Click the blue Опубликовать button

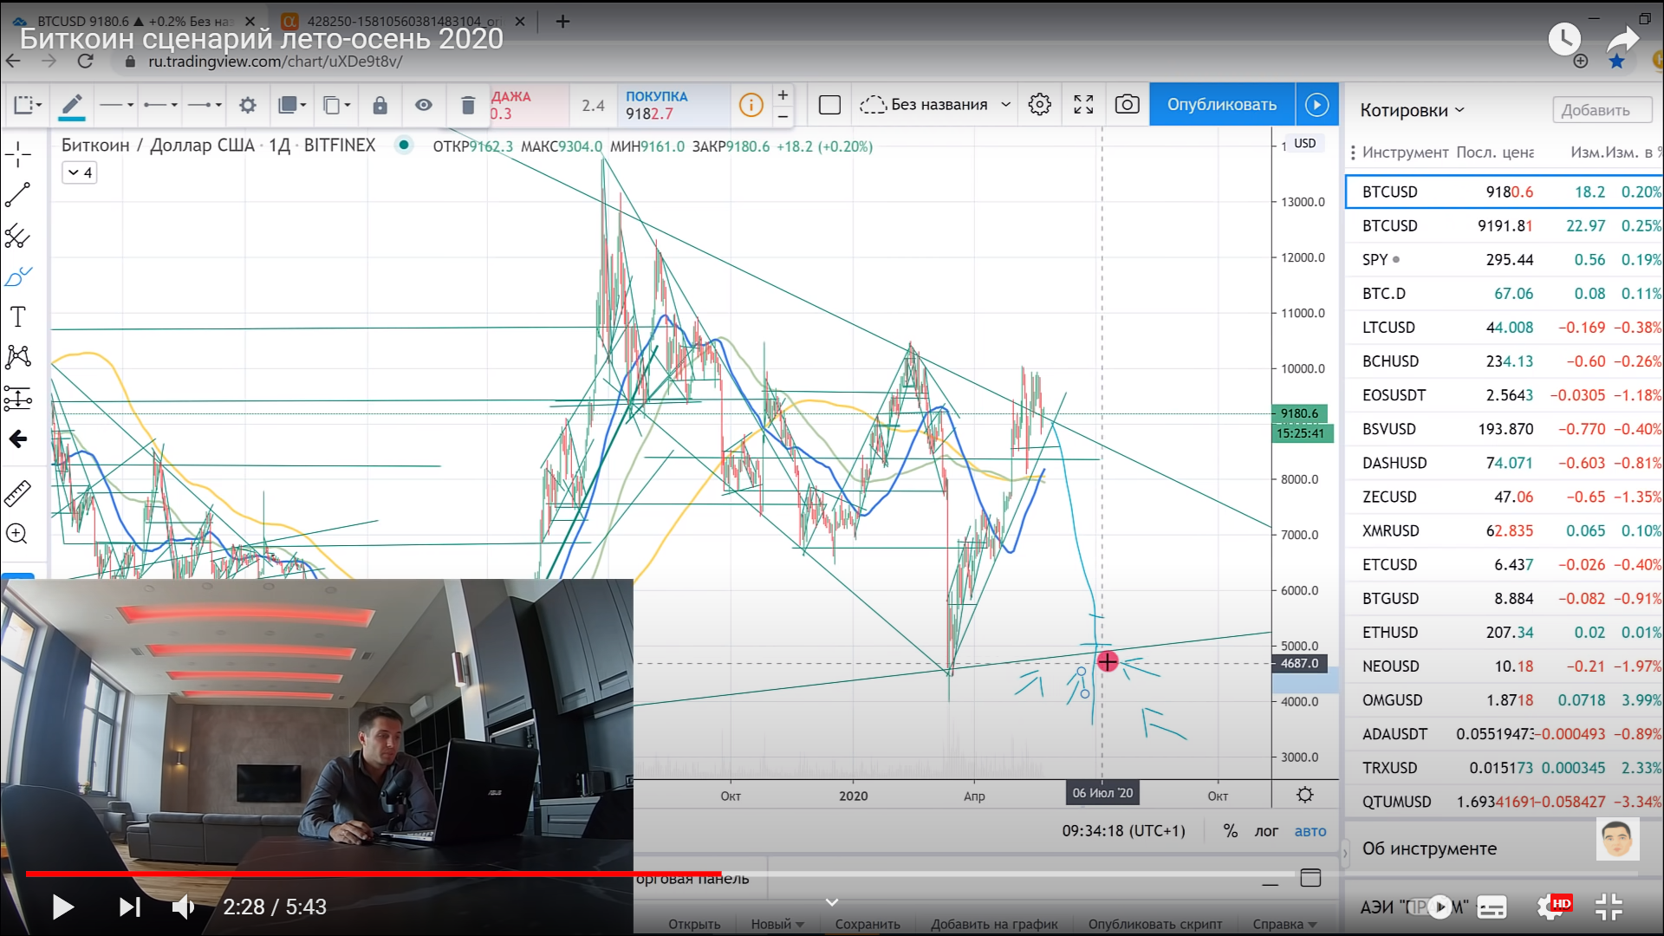click(1221, 105)
